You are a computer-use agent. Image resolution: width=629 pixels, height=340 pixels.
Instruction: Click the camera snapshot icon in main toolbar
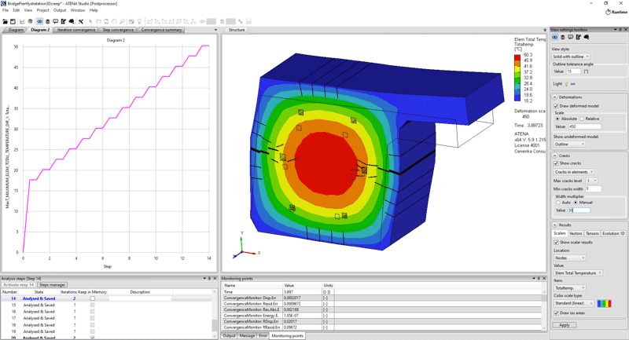131,22
